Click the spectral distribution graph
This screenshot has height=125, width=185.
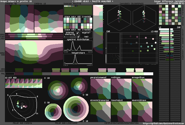click(78, 46)
